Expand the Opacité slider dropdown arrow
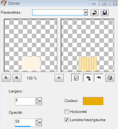 (x=40, y=122)
